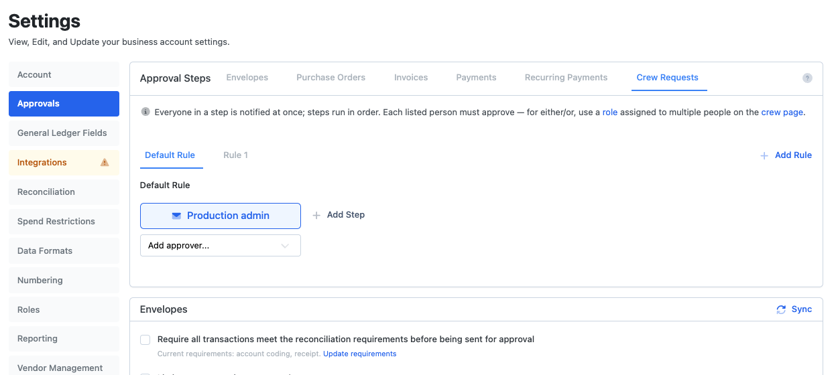Select the Recurring Payments tab
Image resolution: width=838 pixels, height=375 pixels.
click(566, 78)
